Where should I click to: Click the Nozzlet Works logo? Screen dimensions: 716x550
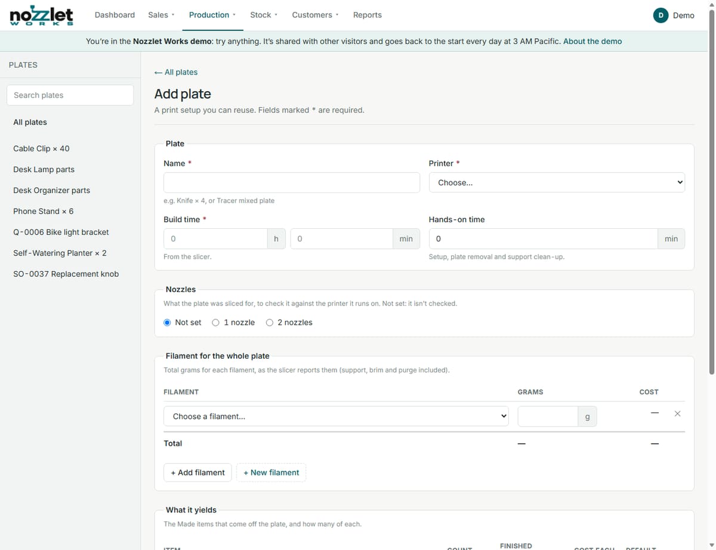pyautogui.click(x=42, y=15)
